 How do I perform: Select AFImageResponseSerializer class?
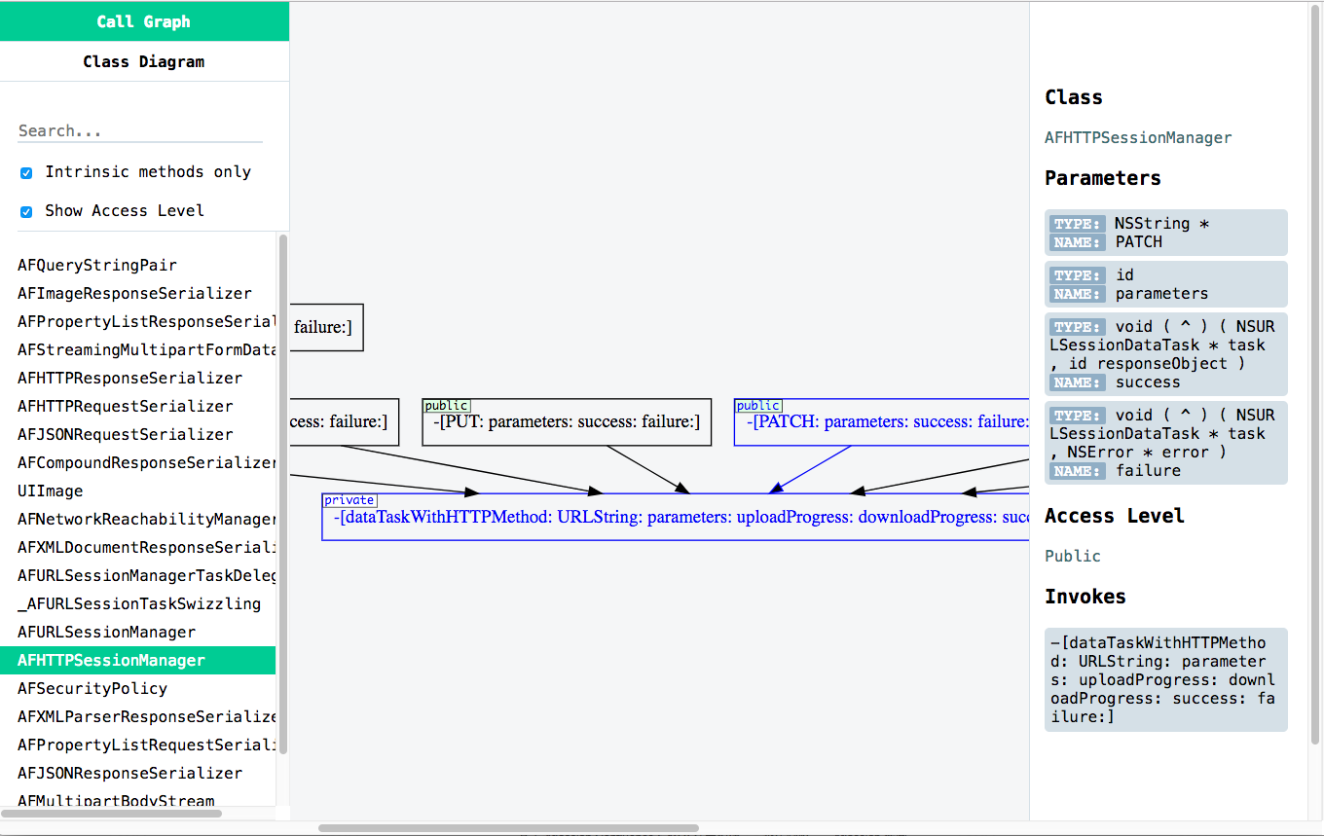[138, 293]
